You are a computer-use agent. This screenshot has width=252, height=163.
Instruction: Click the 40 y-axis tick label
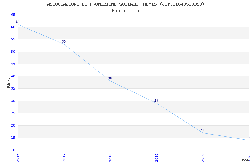pyautogui.click(x=13, y=76)
